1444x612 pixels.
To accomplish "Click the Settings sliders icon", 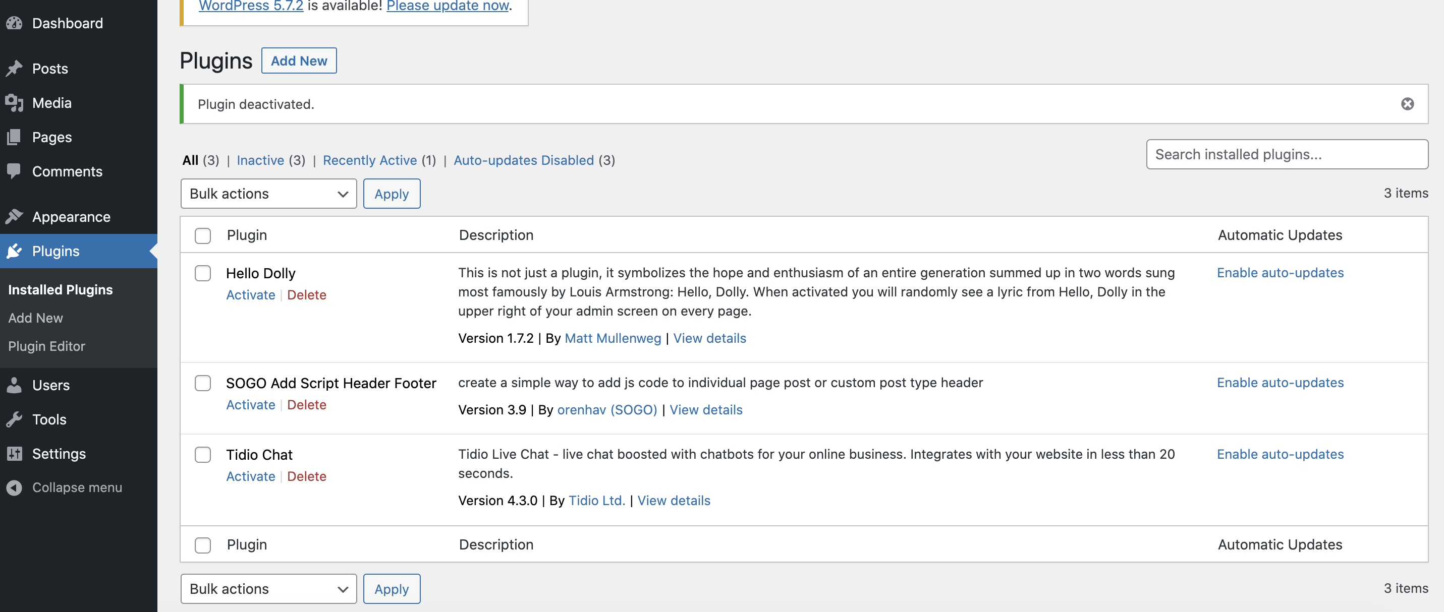I will (15, 454).
